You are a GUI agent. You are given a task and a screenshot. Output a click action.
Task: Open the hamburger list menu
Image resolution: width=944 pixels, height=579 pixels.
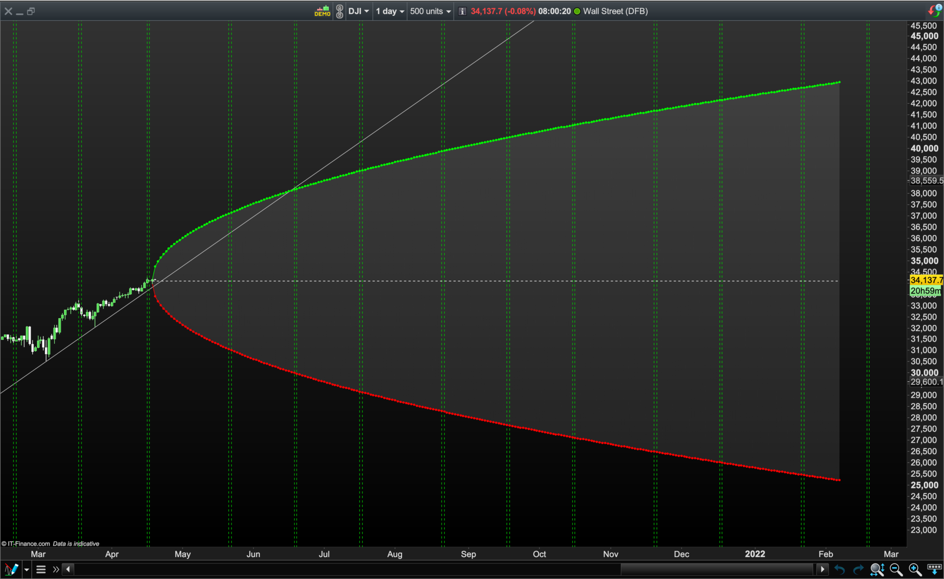click(x=41, y=569)
